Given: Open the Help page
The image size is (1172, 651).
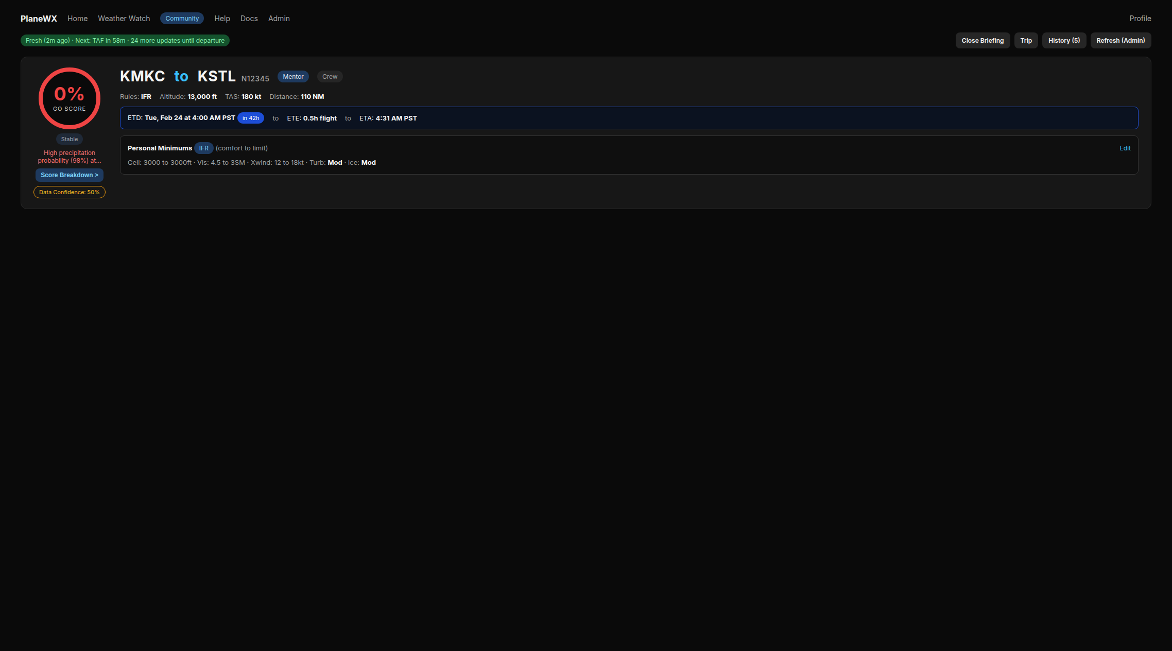Looking at the screenshot, I should (x=222, y=19).
